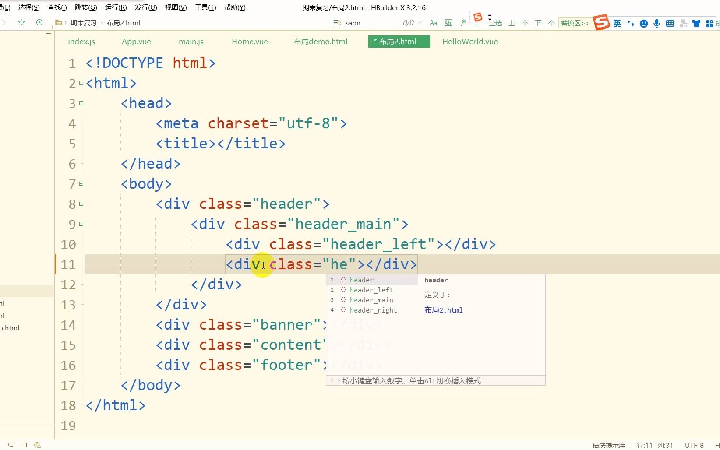Click 期末复习 breadcrumb folder
The image size is (720, 450).
click(83, 23)
